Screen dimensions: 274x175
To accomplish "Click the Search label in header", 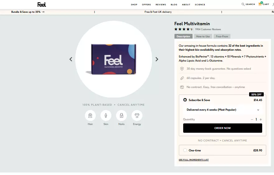I will [x=250, y=4].
